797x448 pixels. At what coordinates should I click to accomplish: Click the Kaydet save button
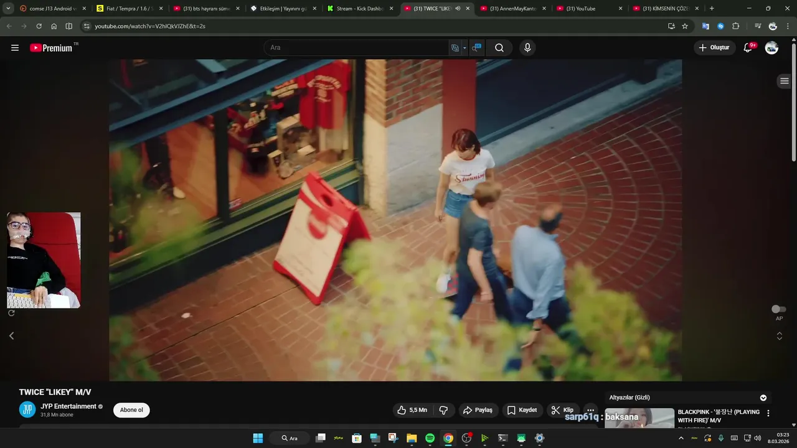click(x=522, y=410)
